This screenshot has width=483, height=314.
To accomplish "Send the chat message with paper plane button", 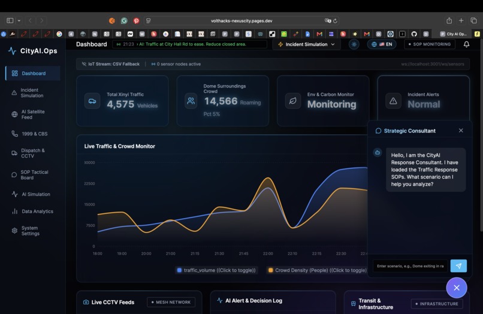I will pos(458,266).
